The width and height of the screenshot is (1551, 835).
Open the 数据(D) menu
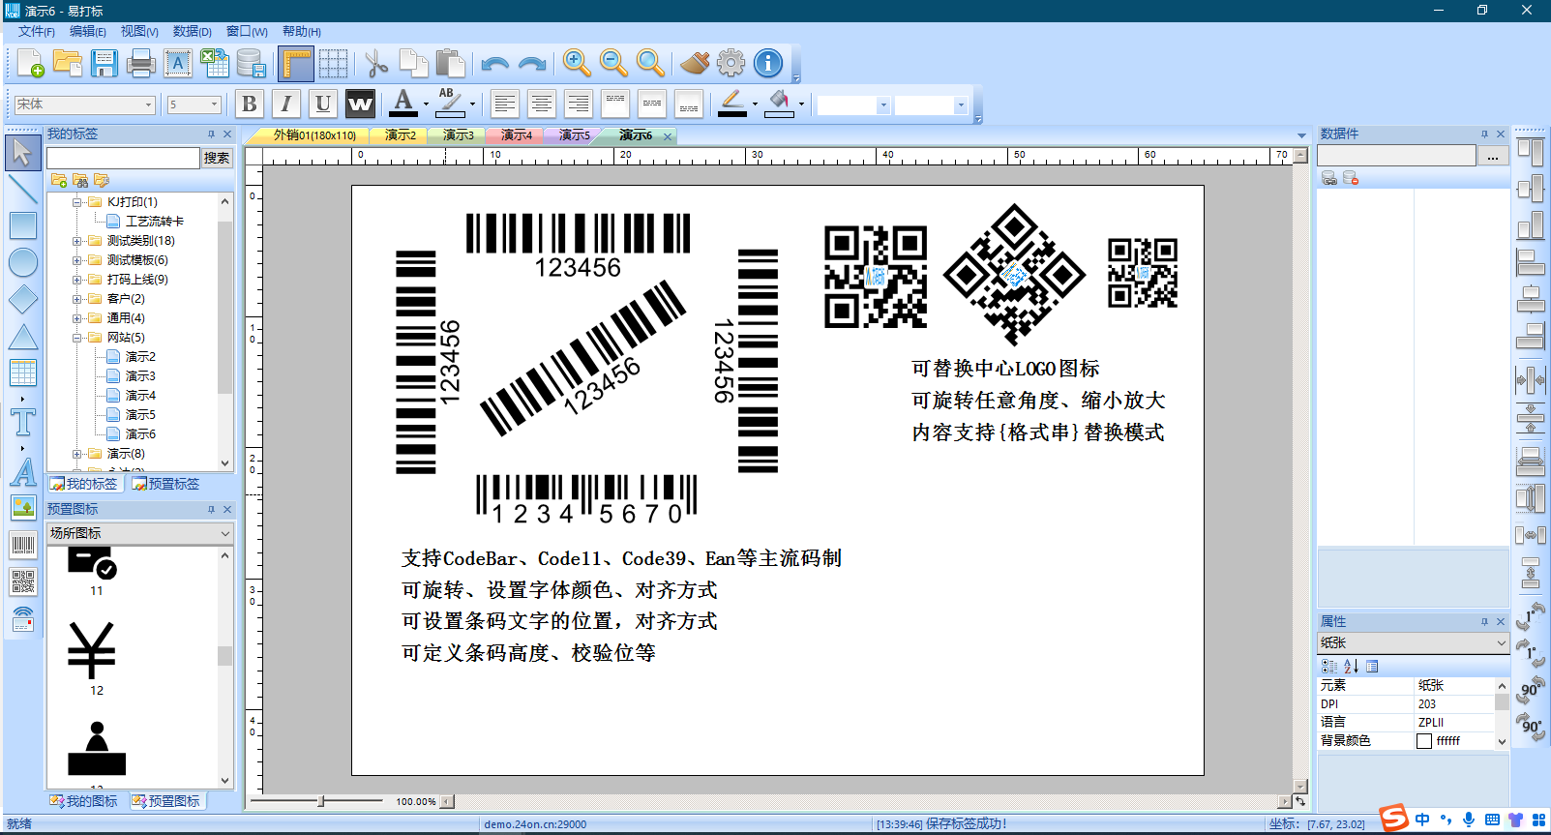coord(193,31)
